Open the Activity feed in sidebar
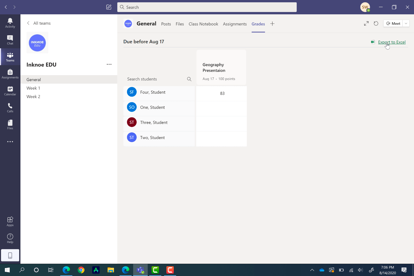414x276 pixels. coord(10,23)
